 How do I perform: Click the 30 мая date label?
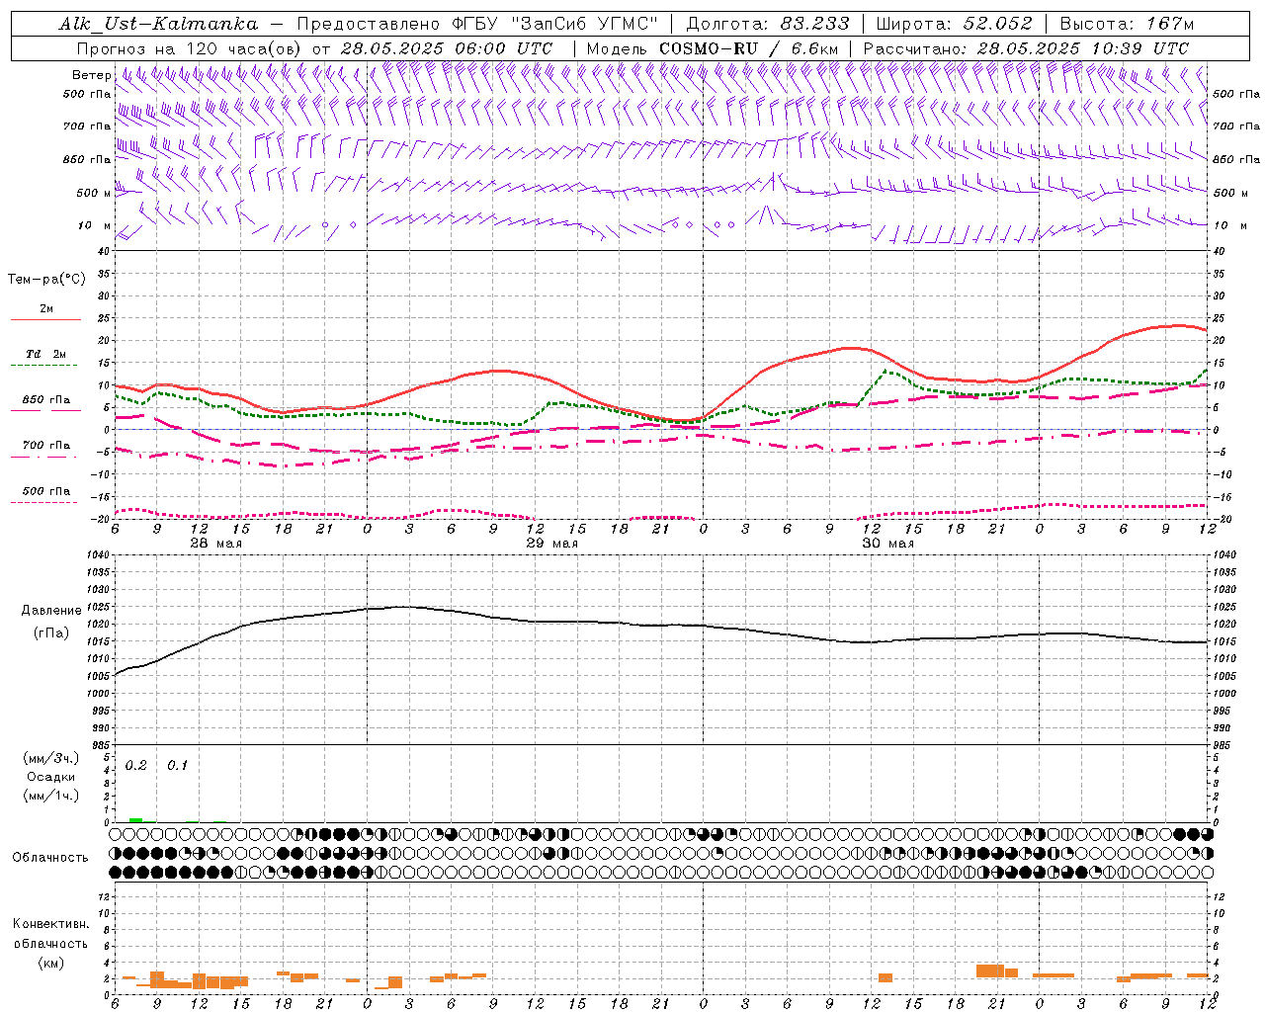[888, 544]
